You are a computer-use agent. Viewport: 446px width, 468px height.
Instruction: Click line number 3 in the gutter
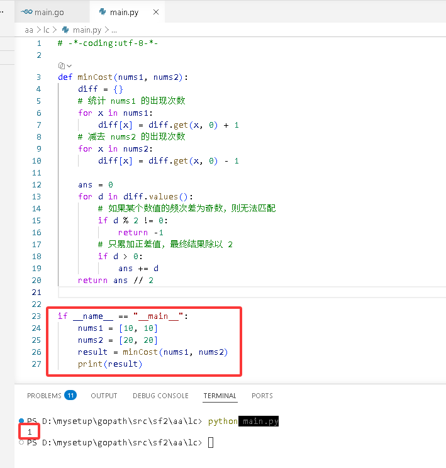(x=38, y=77)
